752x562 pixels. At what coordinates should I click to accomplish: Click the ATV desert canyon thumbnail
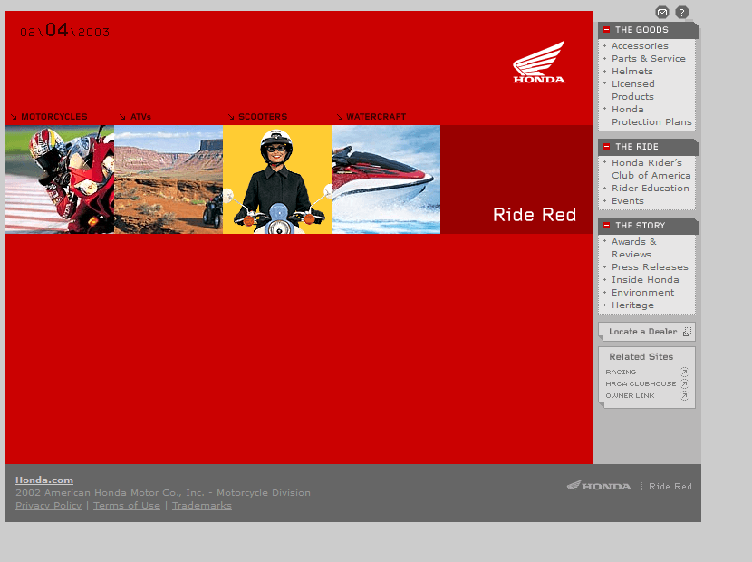[x=169, y=179]
